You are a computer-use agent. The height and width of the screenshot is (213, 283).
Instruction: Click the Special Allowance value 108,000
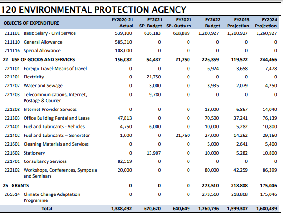pyautogui.click(x=124, y=51)
